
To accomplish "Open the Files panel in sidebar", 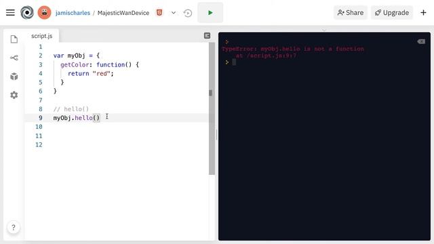I will [x=14, y=39].
